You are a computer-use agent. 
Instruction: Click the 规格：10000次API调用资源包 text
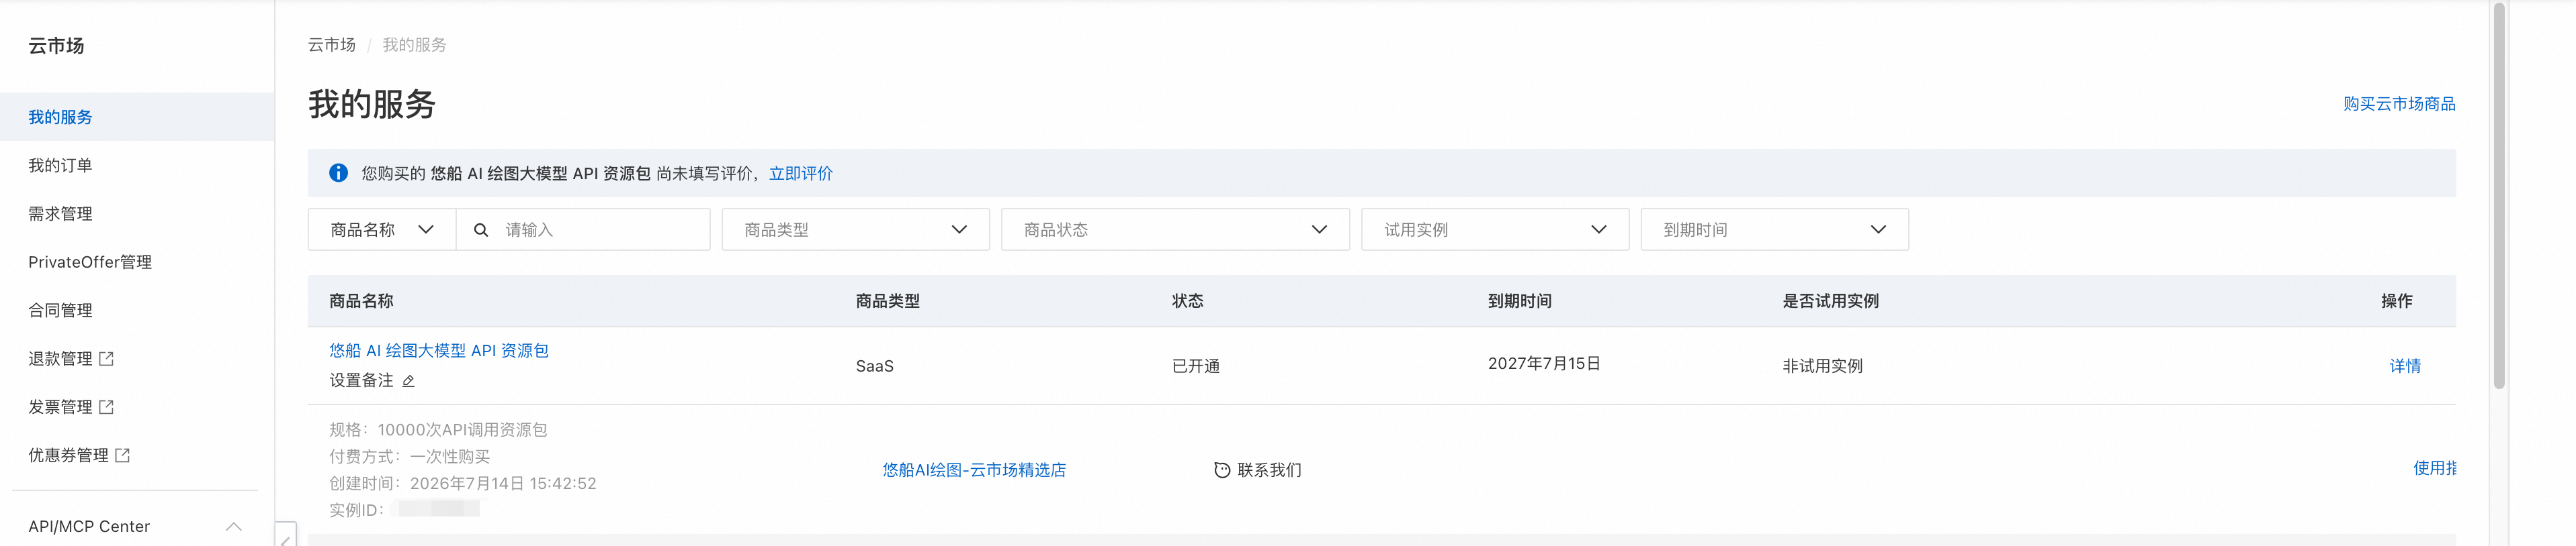pos(438,430)
